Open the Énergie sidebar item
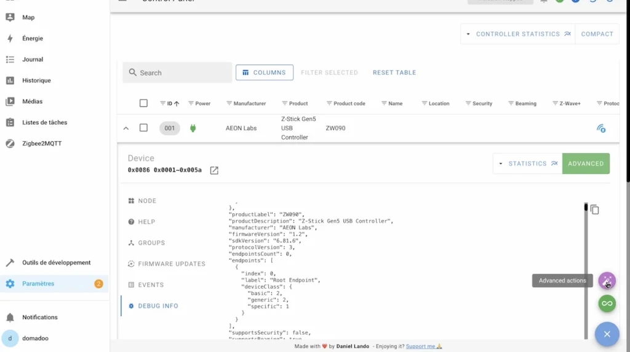 [54, 39]
